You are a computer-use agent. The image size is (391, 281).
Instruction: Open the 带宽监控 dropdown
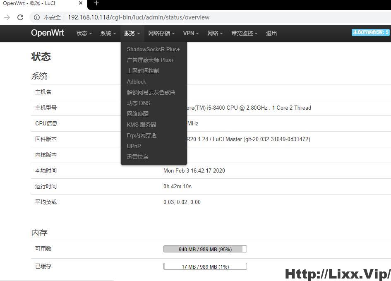coord(244,33)
